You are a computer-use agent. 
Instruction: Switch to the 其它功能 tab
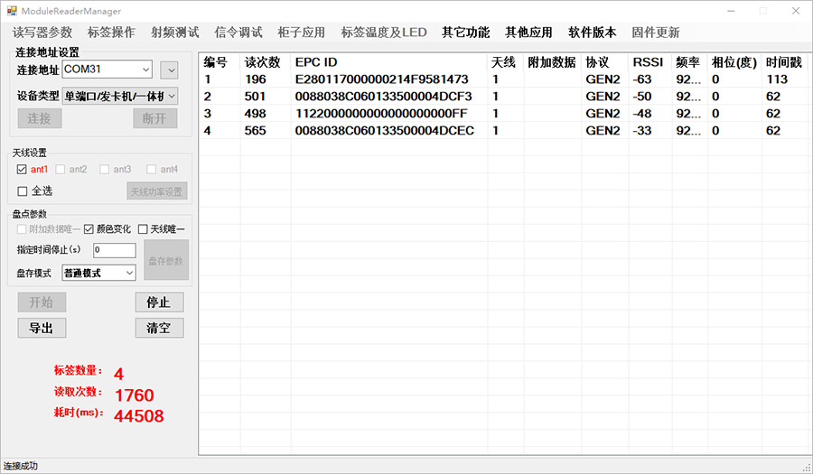coord(465,33)
